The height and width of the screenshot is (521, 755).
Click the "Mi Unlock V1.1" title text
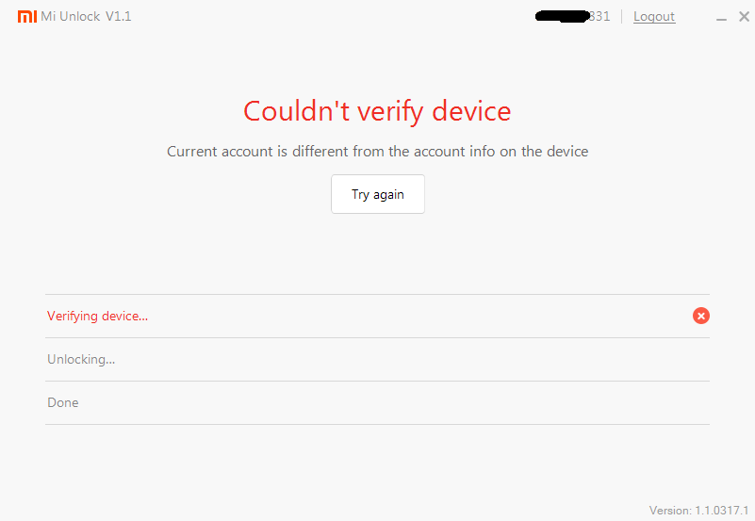point(86,17)
